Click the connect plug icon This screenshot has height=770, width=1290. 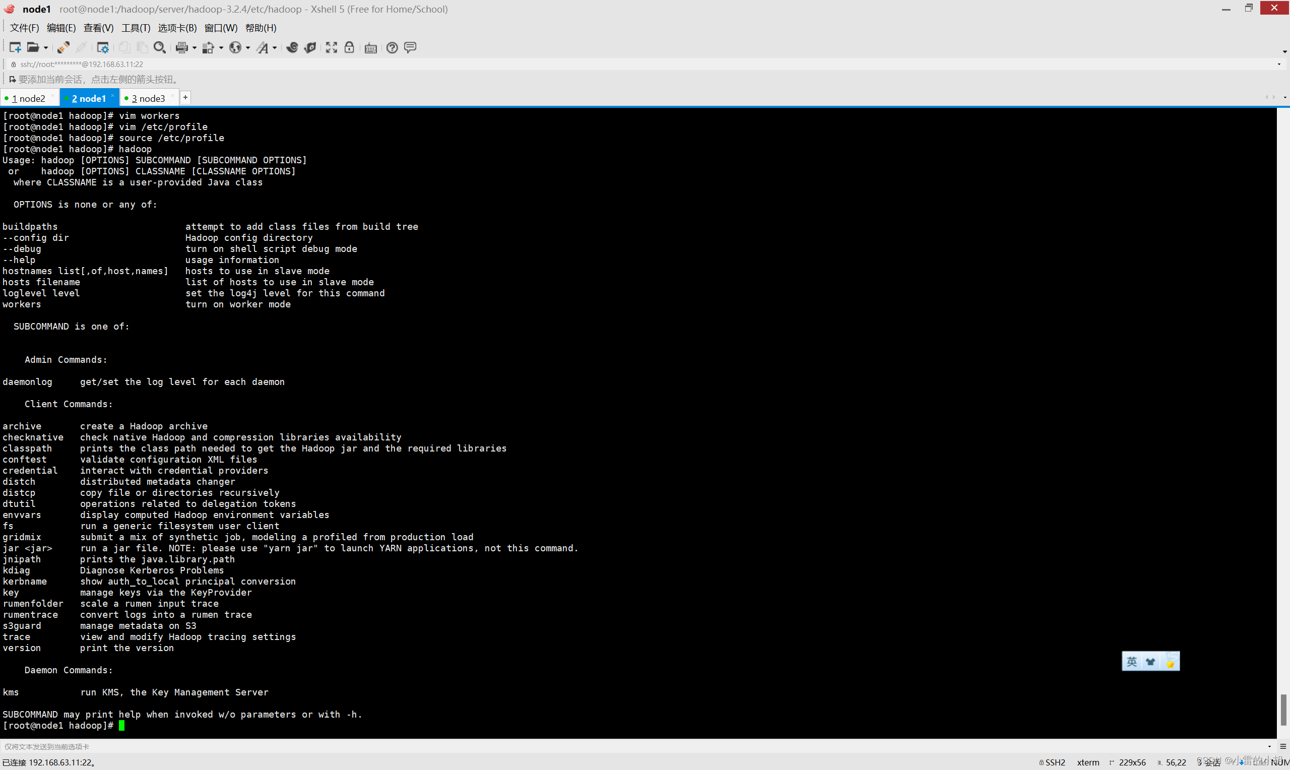point(63,48)
